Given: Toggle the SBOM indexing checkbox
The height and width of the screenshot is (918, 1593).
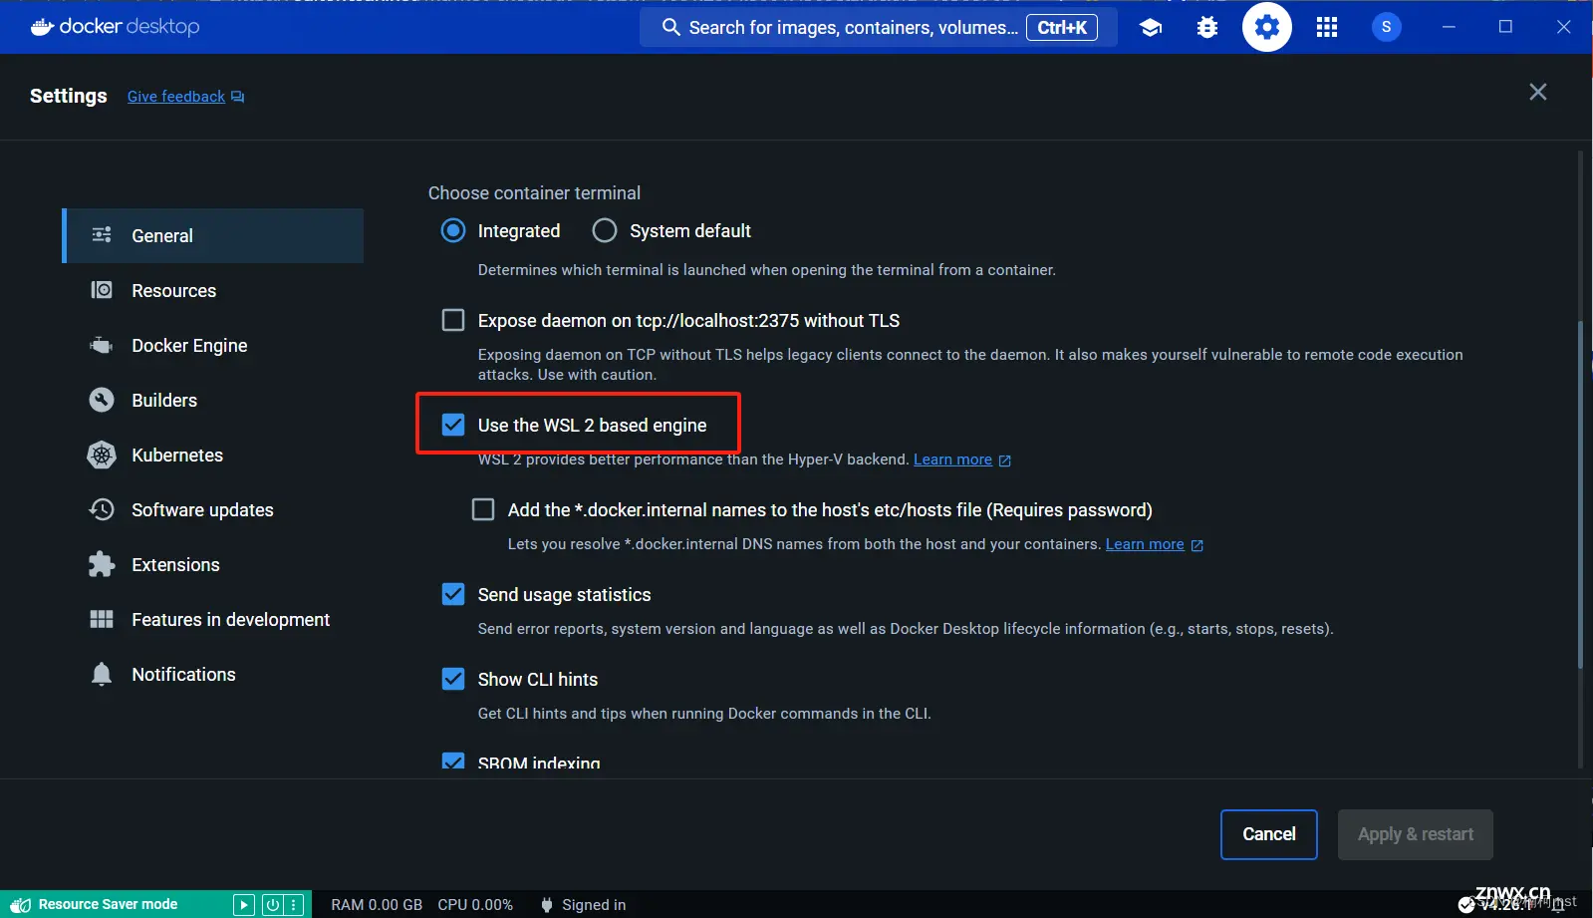Looking at the screenshot, I should click(453, 762).
